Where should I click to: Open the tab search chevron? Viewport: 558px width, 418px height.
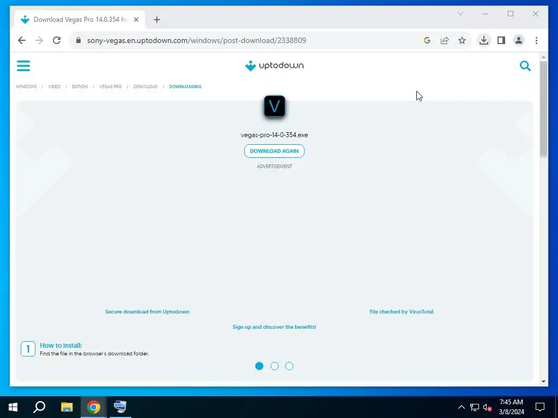(x=460, y=14)
